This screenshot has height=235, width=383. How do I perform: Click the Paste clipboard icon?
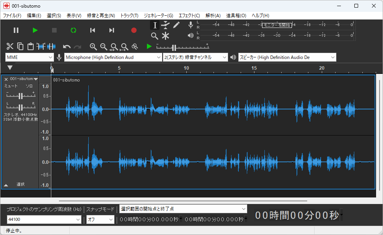pyautogui.click(x=31, y=46)
